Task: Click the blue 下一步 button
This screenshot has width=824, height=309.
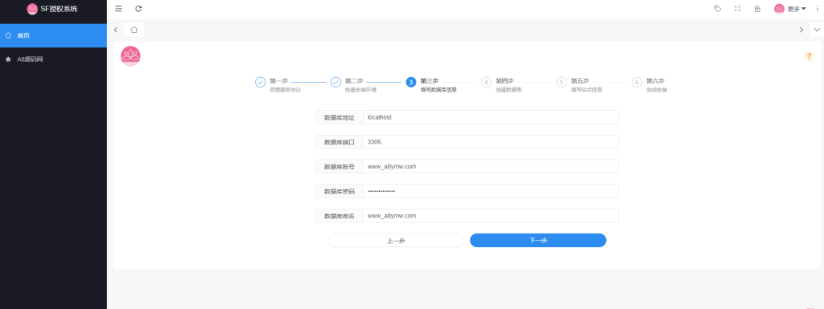Action: [538, 241]
